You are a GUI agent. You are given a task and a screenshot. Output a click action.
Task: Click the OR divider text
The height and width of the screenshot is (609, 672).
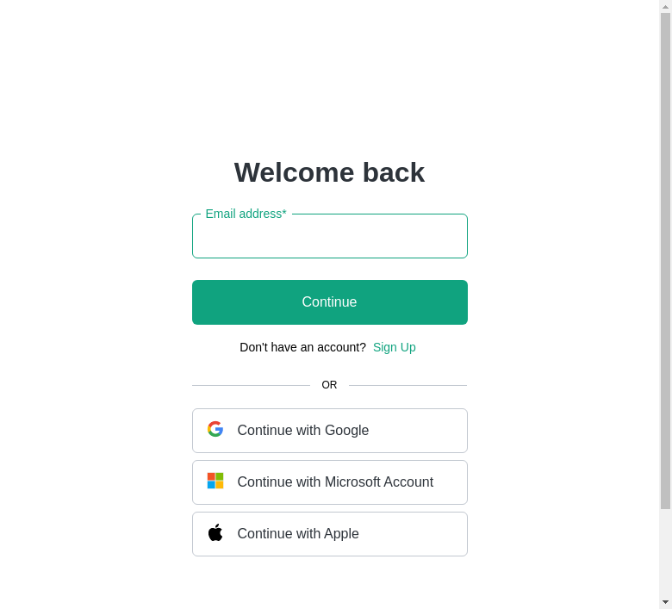tap(329, 385)
